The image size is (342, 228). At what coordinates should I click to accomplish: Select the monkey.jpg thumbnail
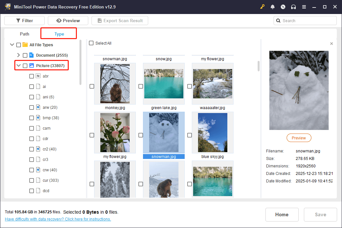115,84
